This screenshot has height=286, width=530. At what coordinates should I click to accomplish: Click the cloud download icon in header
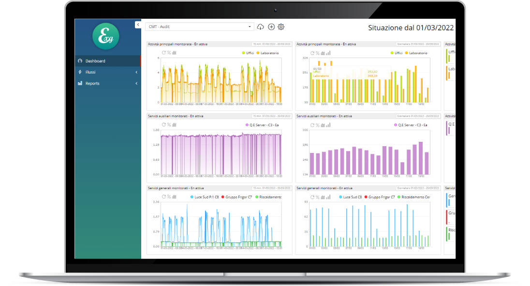pos(261,27)
